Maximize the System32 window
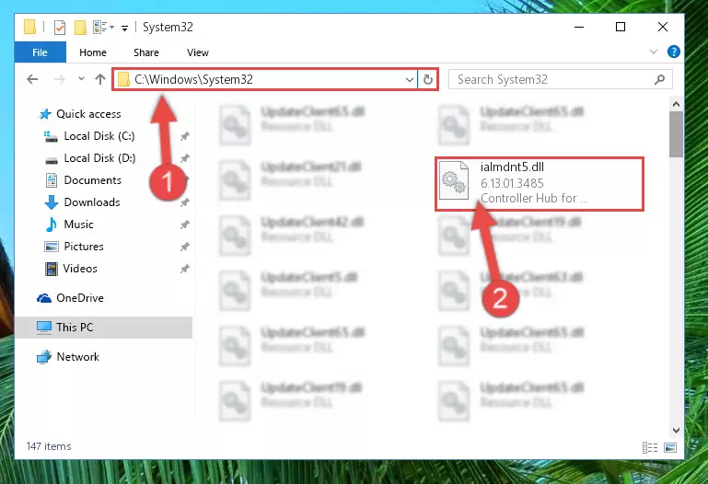This screenshot has height=484, width=708. 621,27
